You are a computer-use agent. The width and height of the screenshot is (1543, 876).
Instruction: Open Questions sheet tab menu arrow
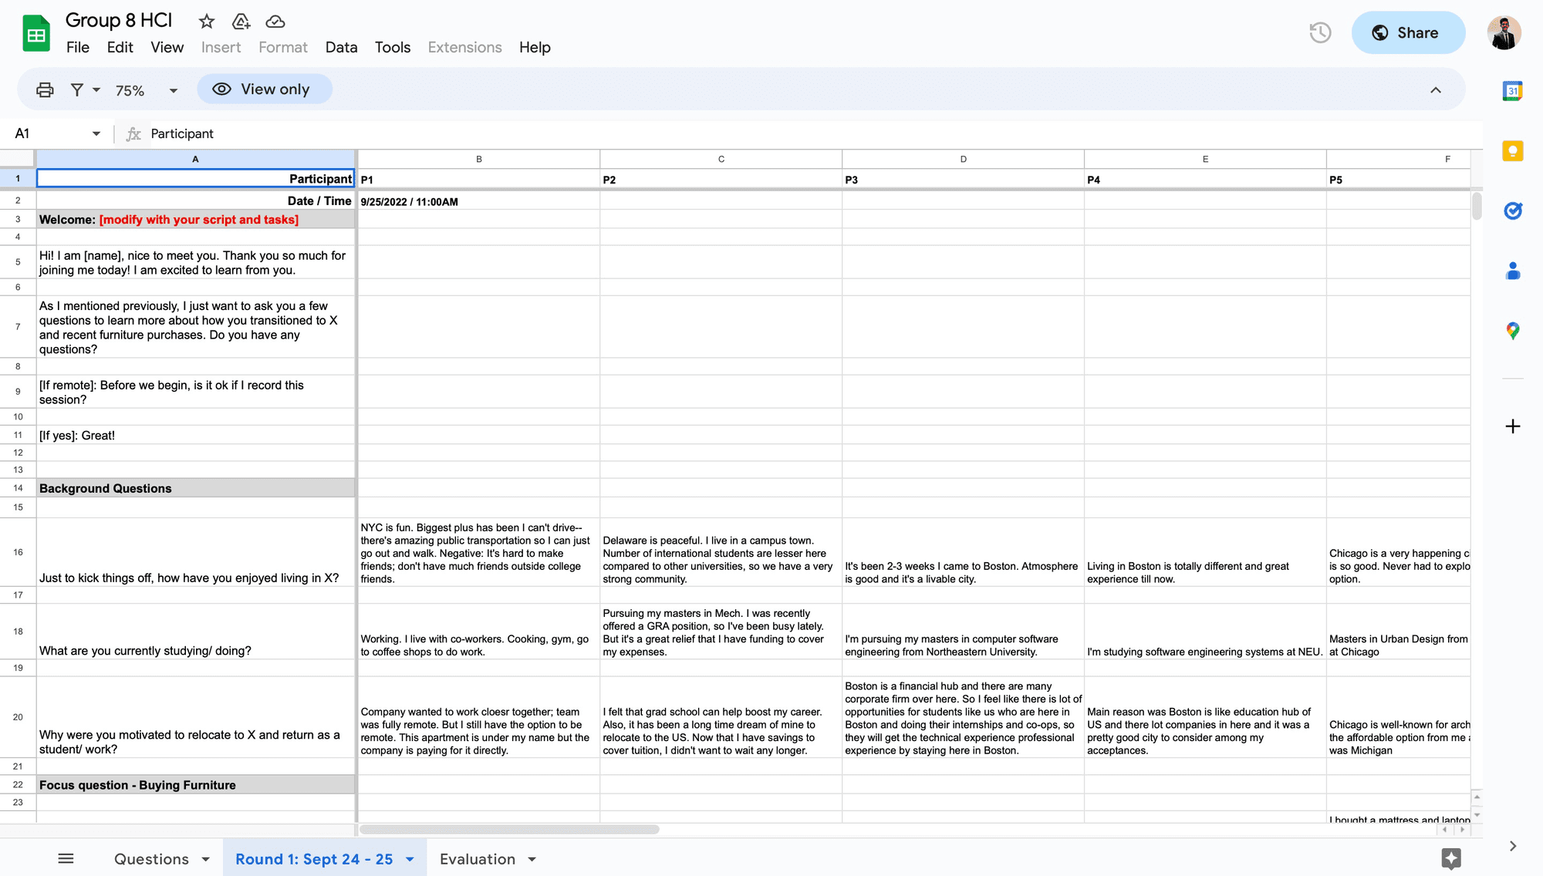(x=205, y=859)
